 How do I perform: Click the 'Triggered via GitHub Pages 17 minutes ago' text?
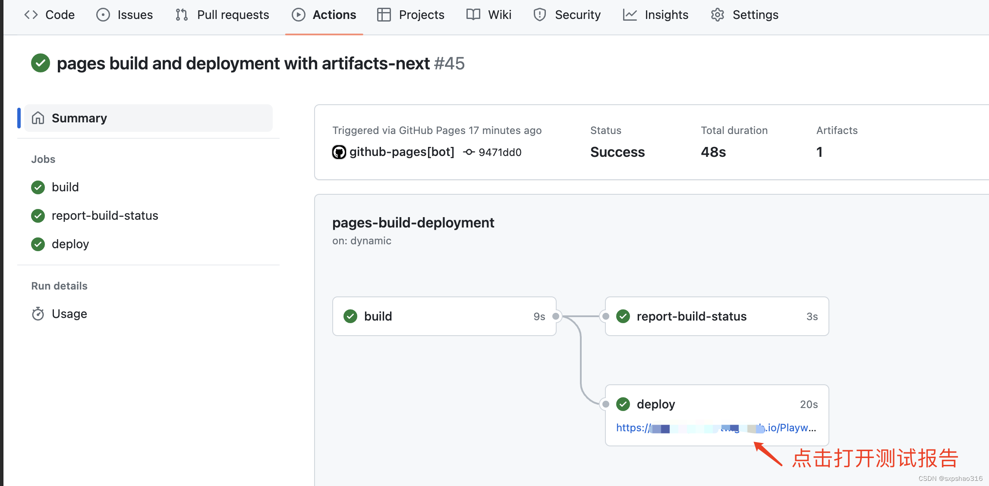[x=437, y=131]
